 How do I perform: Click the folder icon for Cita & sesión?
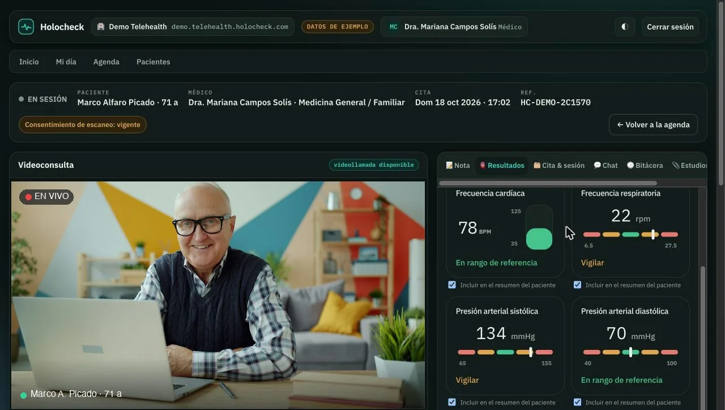click(537, 166)
